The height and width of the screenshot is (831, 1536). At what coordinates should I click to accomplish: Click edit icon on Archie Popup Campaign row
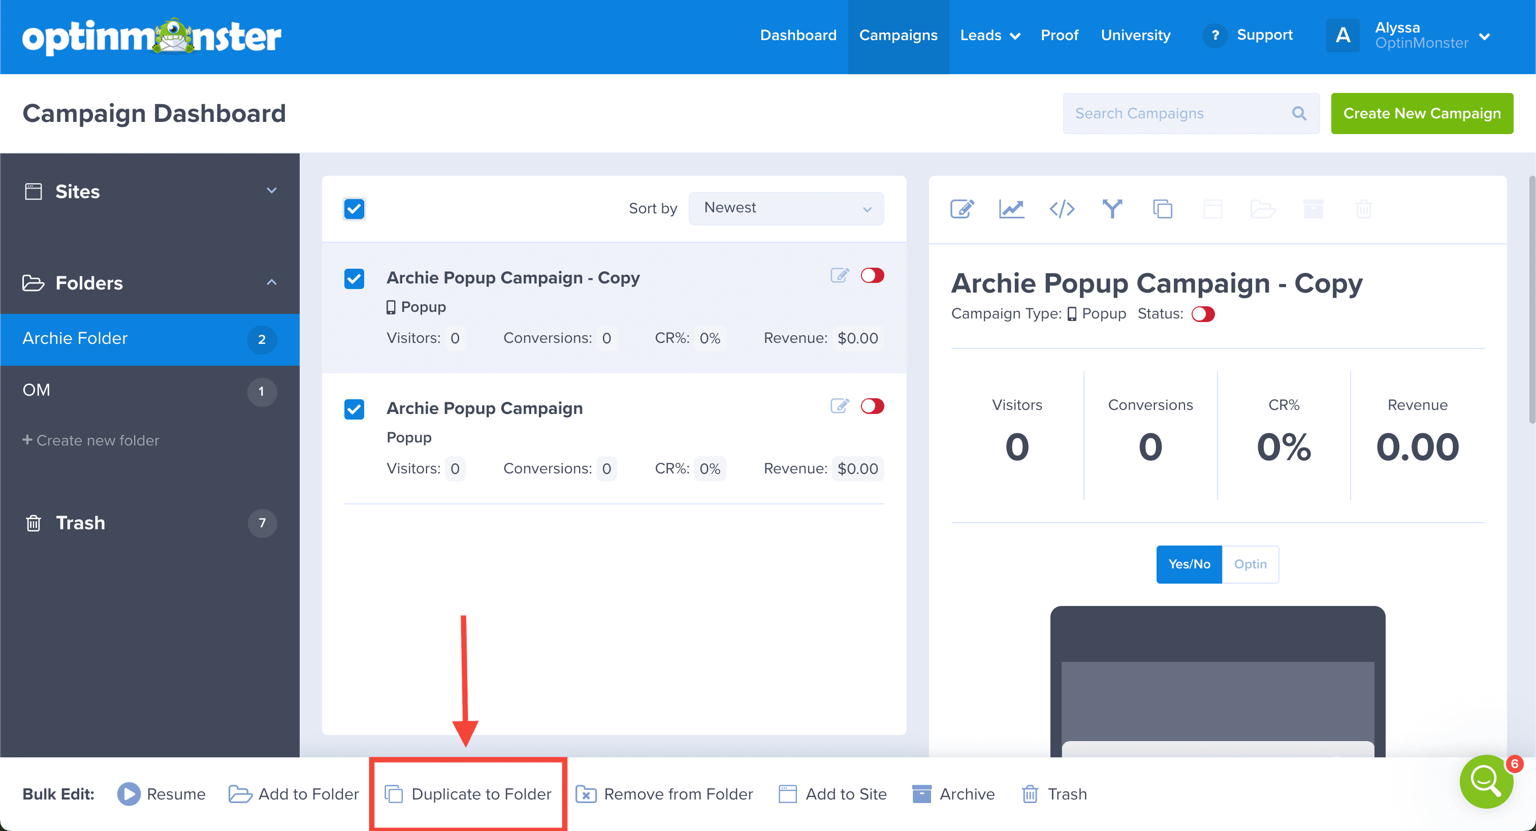840,406
